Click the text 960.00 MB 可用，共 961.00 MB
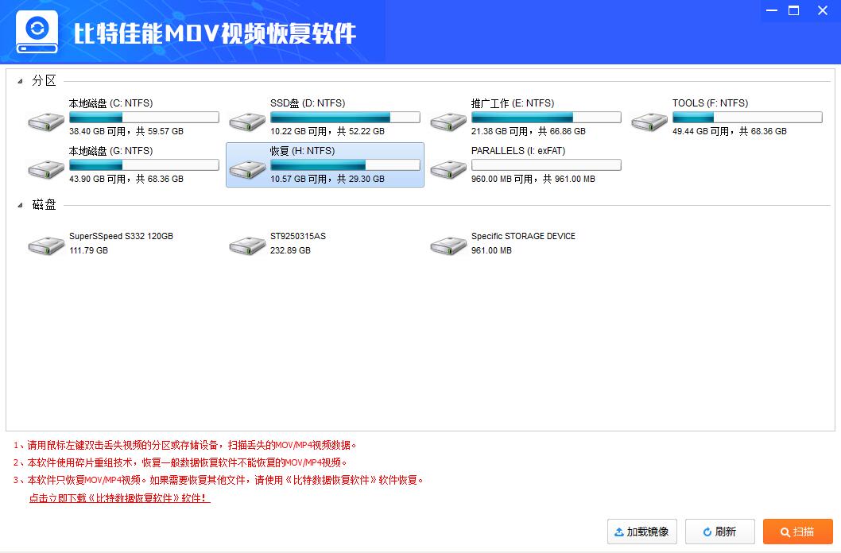This screenshot has height=553, width=841. (533, 179)
